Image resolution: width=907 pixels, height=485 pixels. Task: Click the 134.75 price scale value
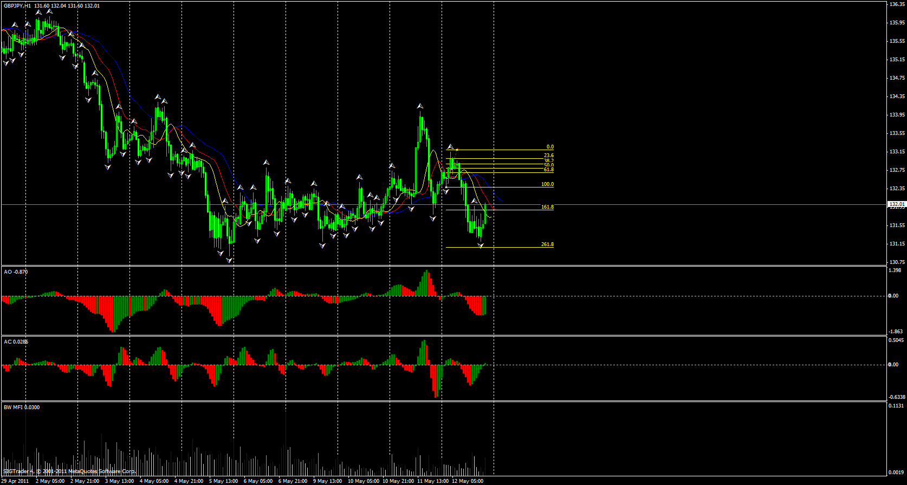coord(897,78)
